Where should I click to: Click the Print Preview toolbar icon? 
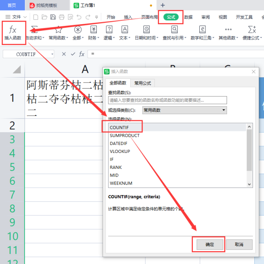(70, 17)
